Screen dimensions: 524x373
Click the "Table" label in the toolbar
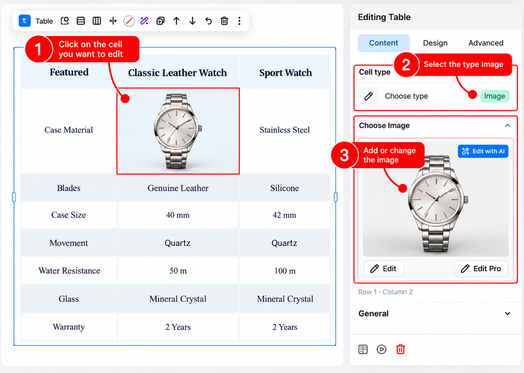tap(44, 21)
